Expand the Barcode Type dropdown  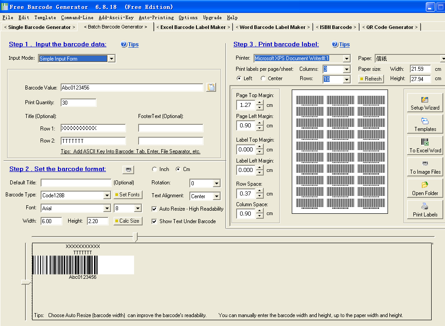106,195
